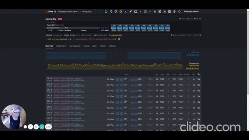Click the recording timer display
The height and width of the screenshot is (140, 249).
click(48, 127)
